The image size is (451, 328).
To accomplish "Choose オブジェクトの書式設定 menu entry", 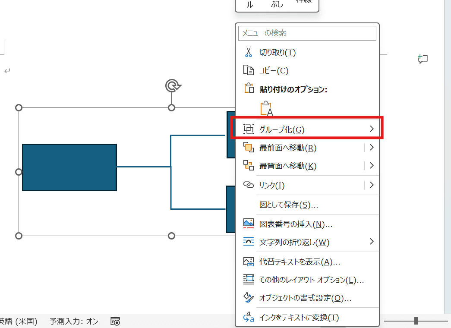I will pyautogui.click(x=305, y=298).
